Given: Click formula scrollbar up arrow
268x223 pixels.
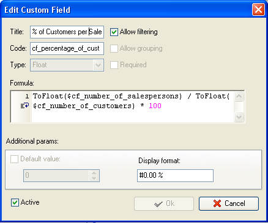Looking at the screenshot, I should pos(239,97).
